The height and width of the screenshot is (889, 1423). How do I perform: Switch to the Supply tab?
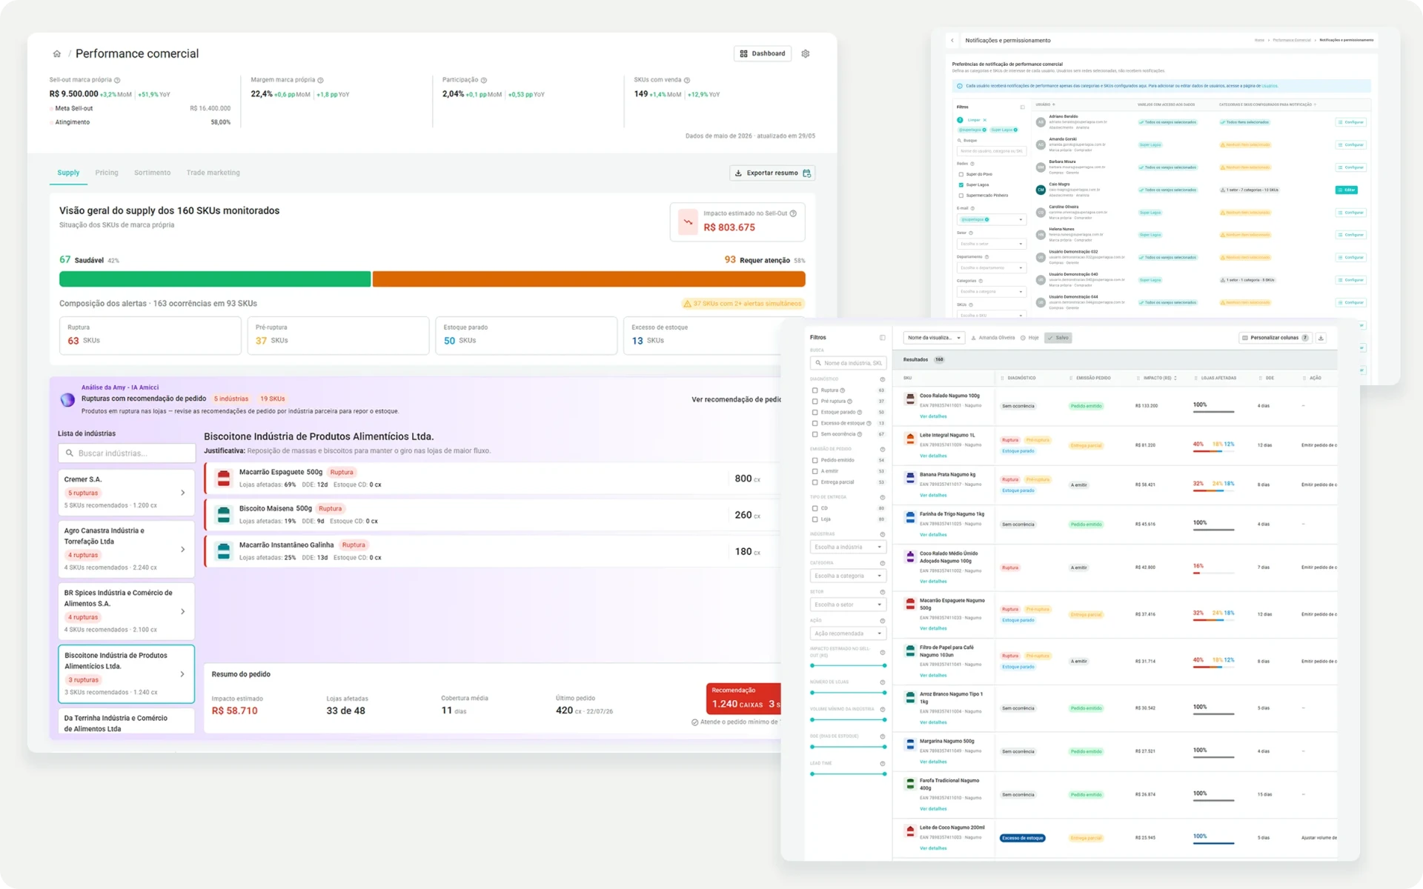[x=68, y=173]
